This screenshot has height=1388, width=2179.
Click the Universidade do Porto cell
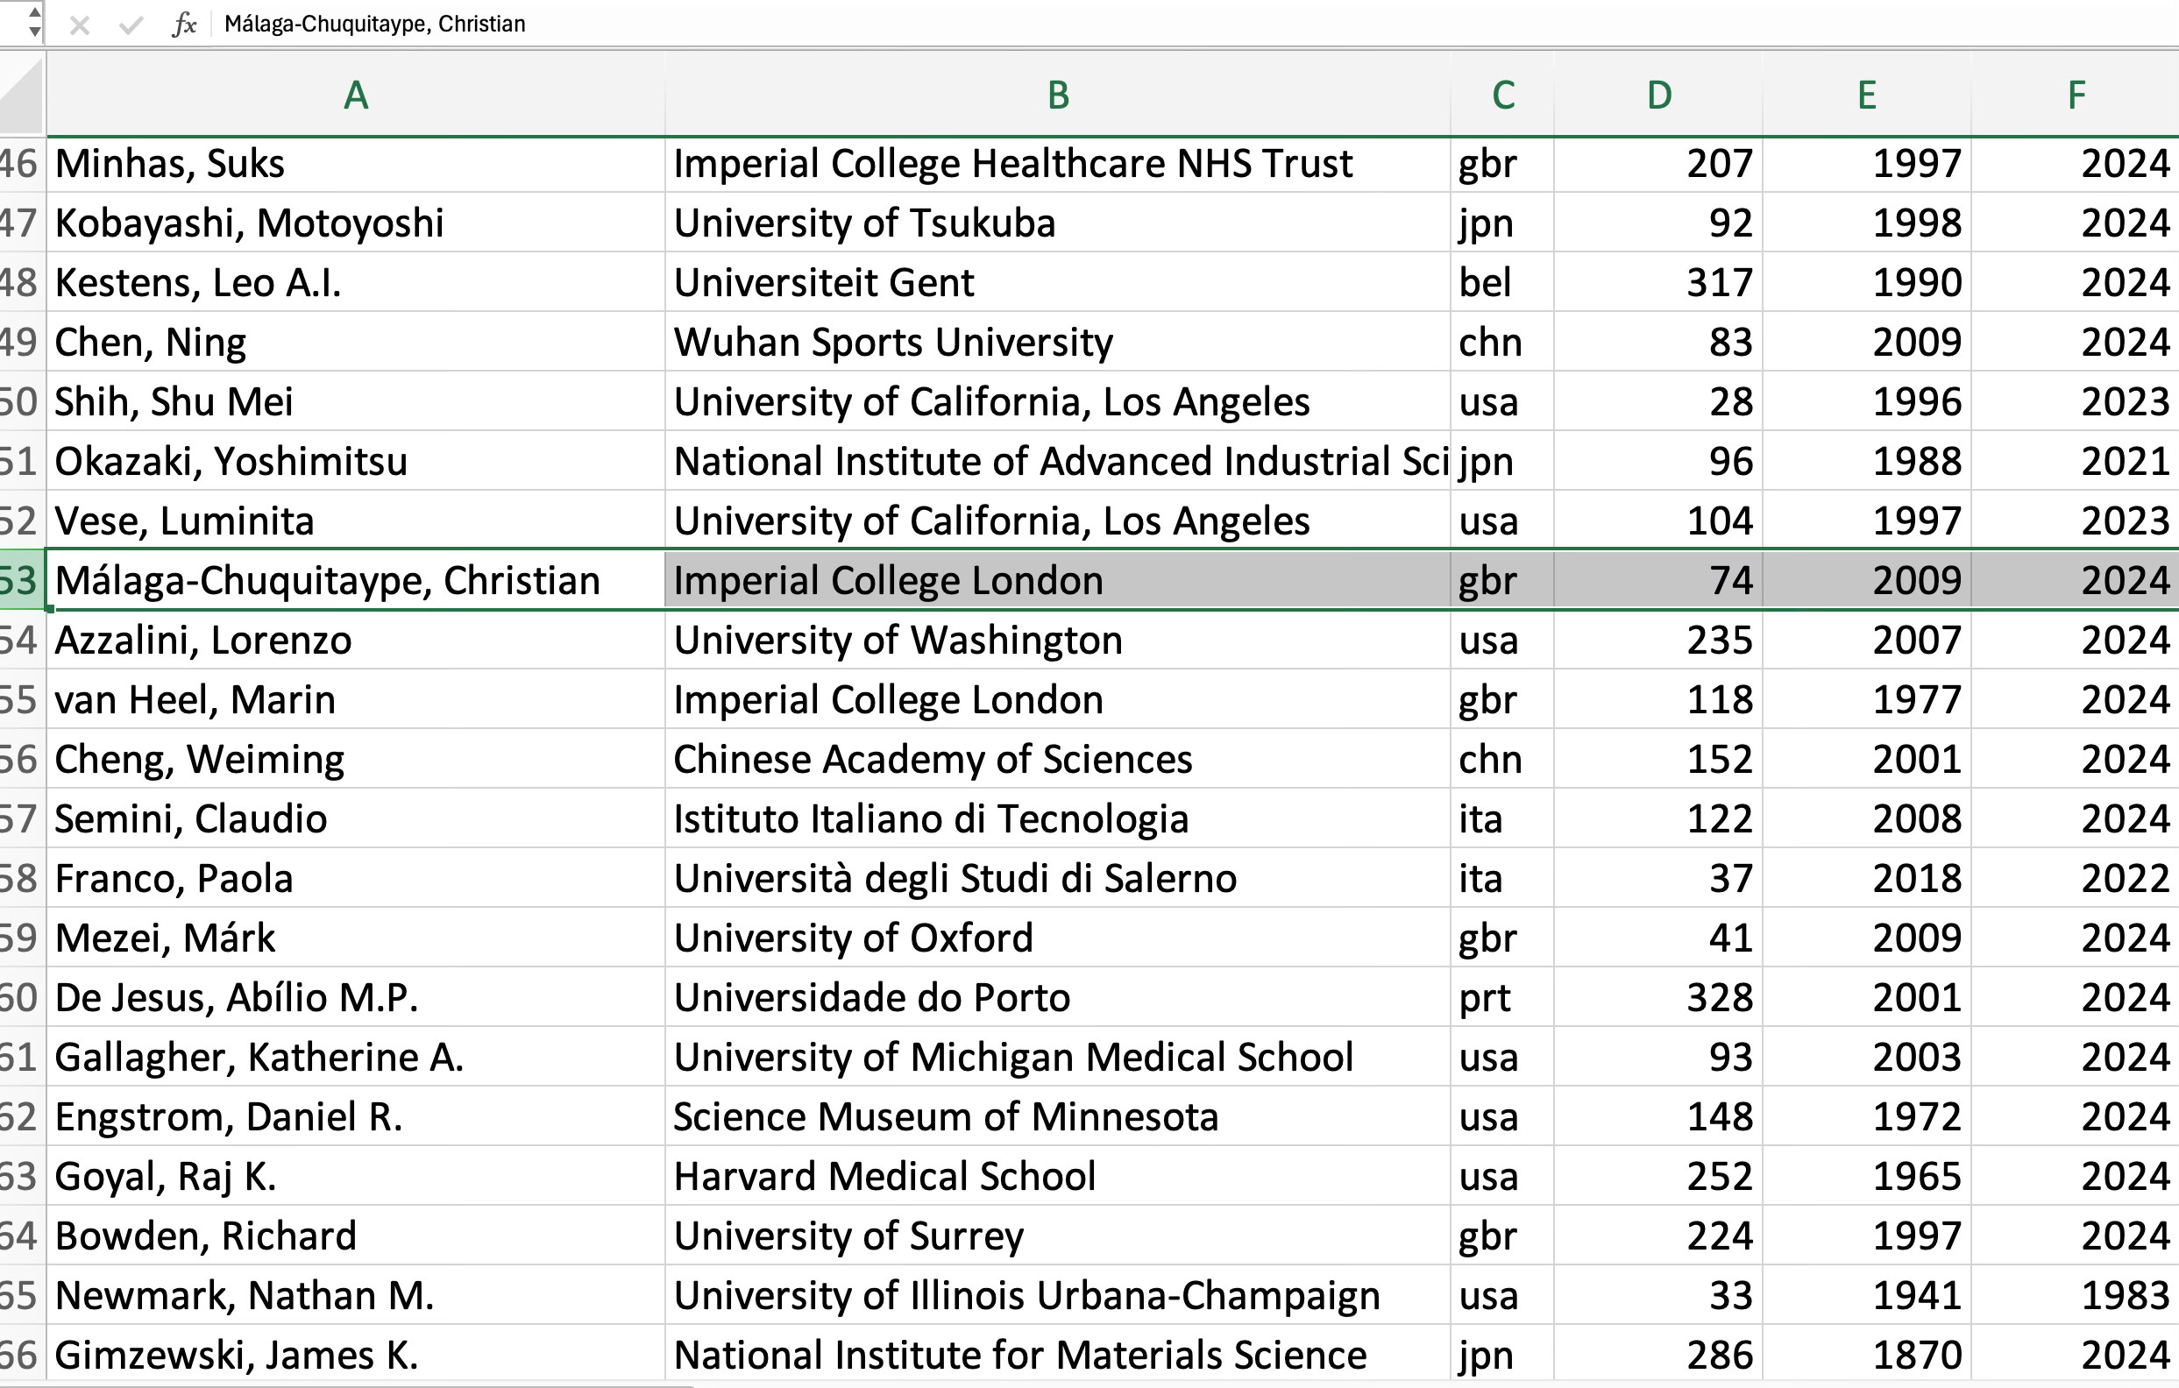(871, 998)
